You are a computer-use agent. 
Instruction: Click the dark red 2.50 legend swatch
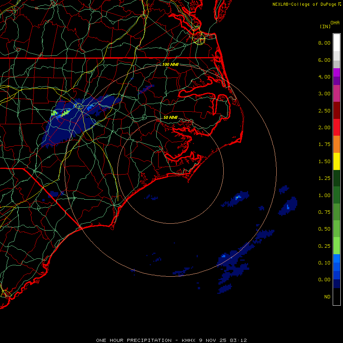point(337,111)
